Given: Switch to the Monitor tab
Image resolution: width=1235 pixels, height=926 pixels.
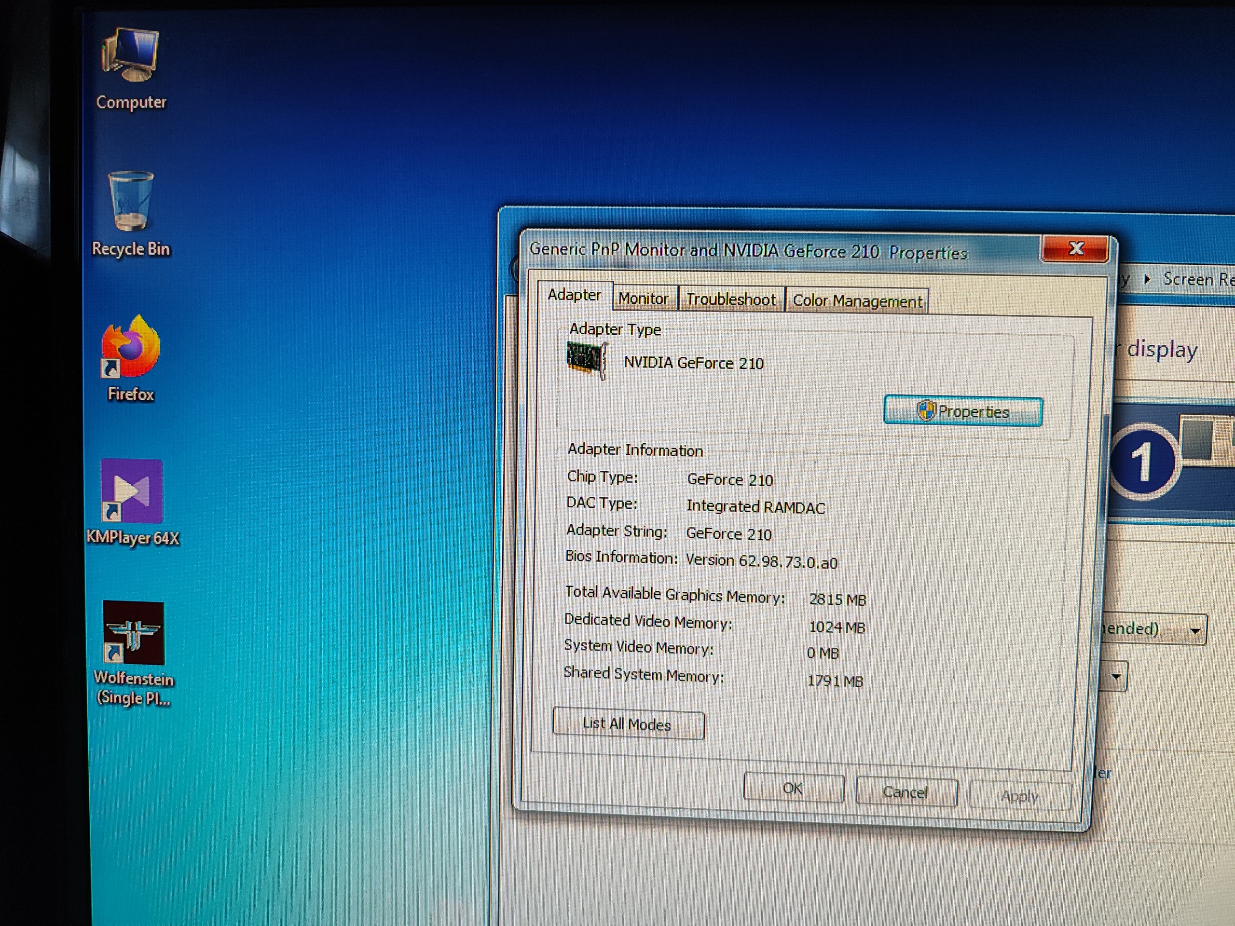Looking at the screenshot, I should (x=643, y=299).
